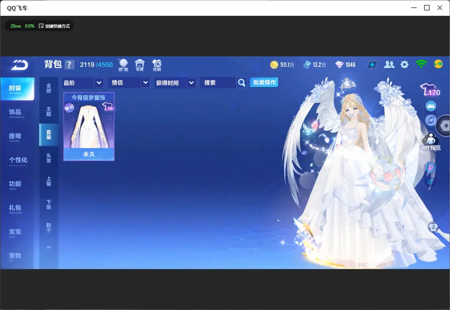Click the 0.0% packet loss indicator

pos(30,26)
